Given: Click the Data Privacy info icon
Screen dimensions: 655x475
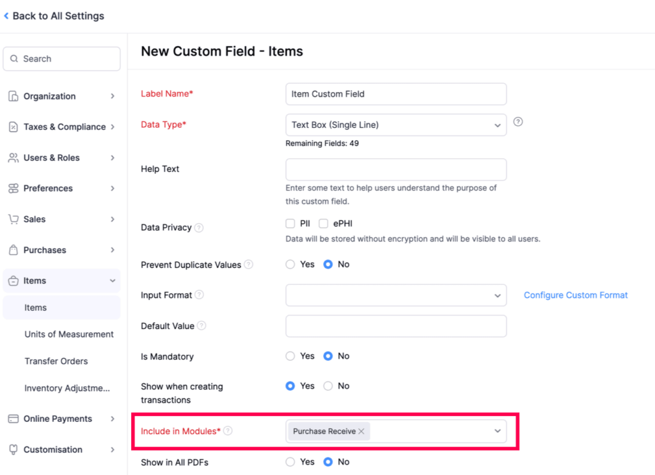Looking at the screenshot, I should [x=199, y=228].
